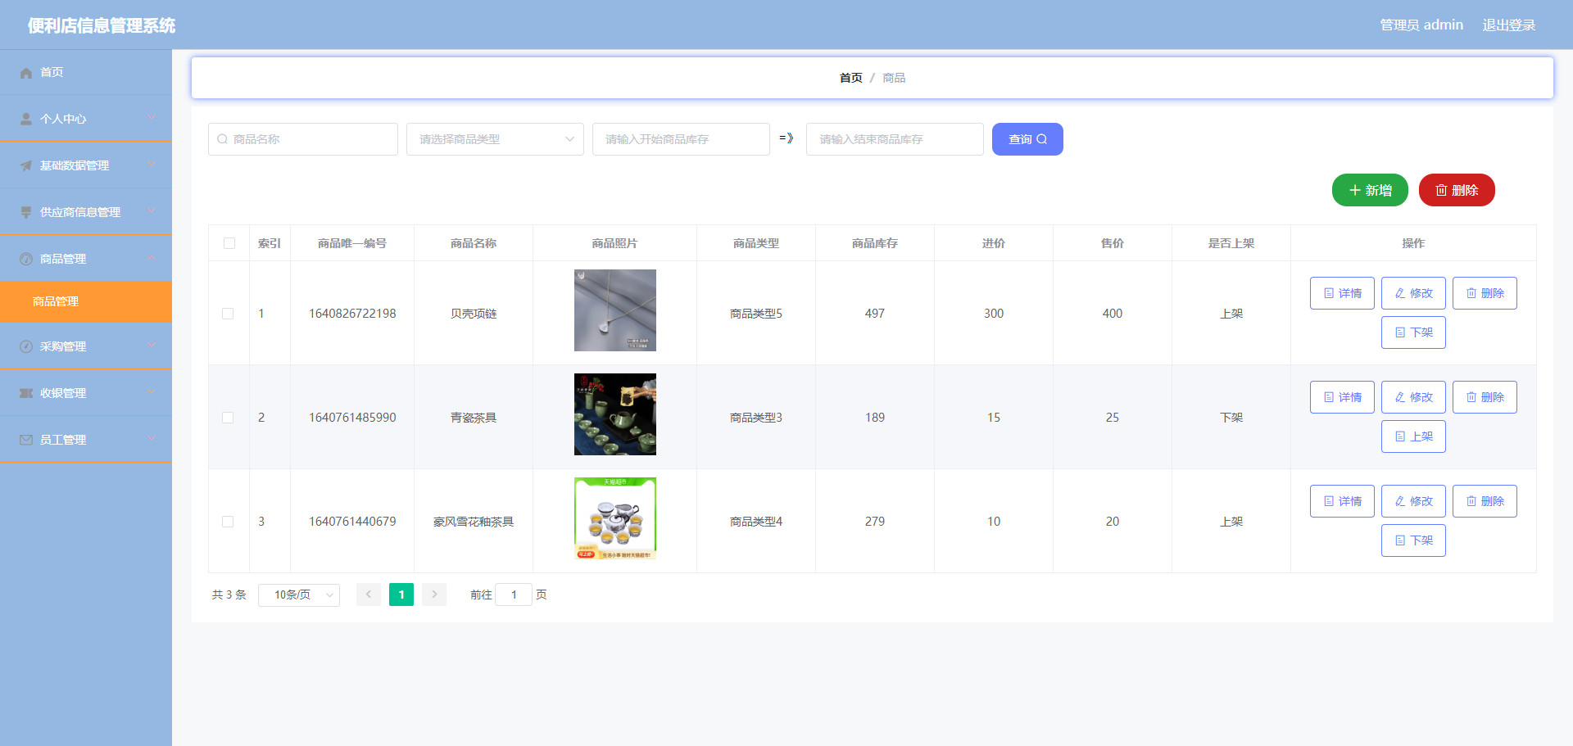This screenshot has height=746, width=1573.
Task: Focus the 请输入开始商品库存 input
Action: click(x=681, y=139)
